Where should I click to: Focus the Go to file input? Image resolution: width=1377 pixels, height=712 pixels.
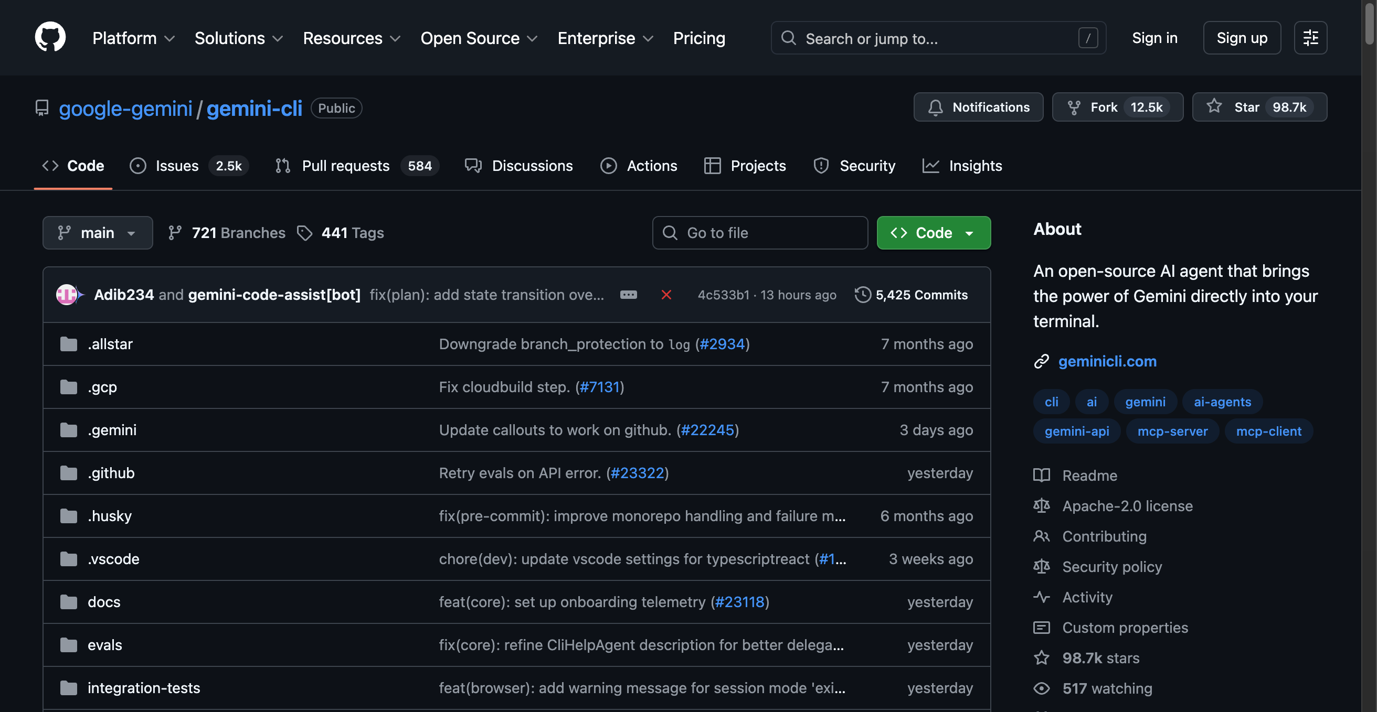coord(759,233)
